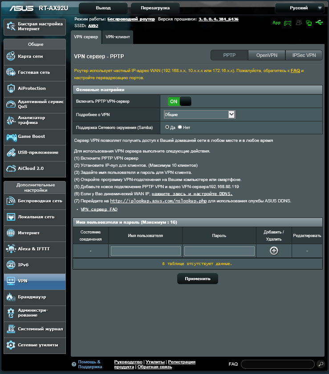Image resolution: width=329 pixels, height=374 pixels.
Task: Click the Гостевая сеть icon
Action: point(11,72)
